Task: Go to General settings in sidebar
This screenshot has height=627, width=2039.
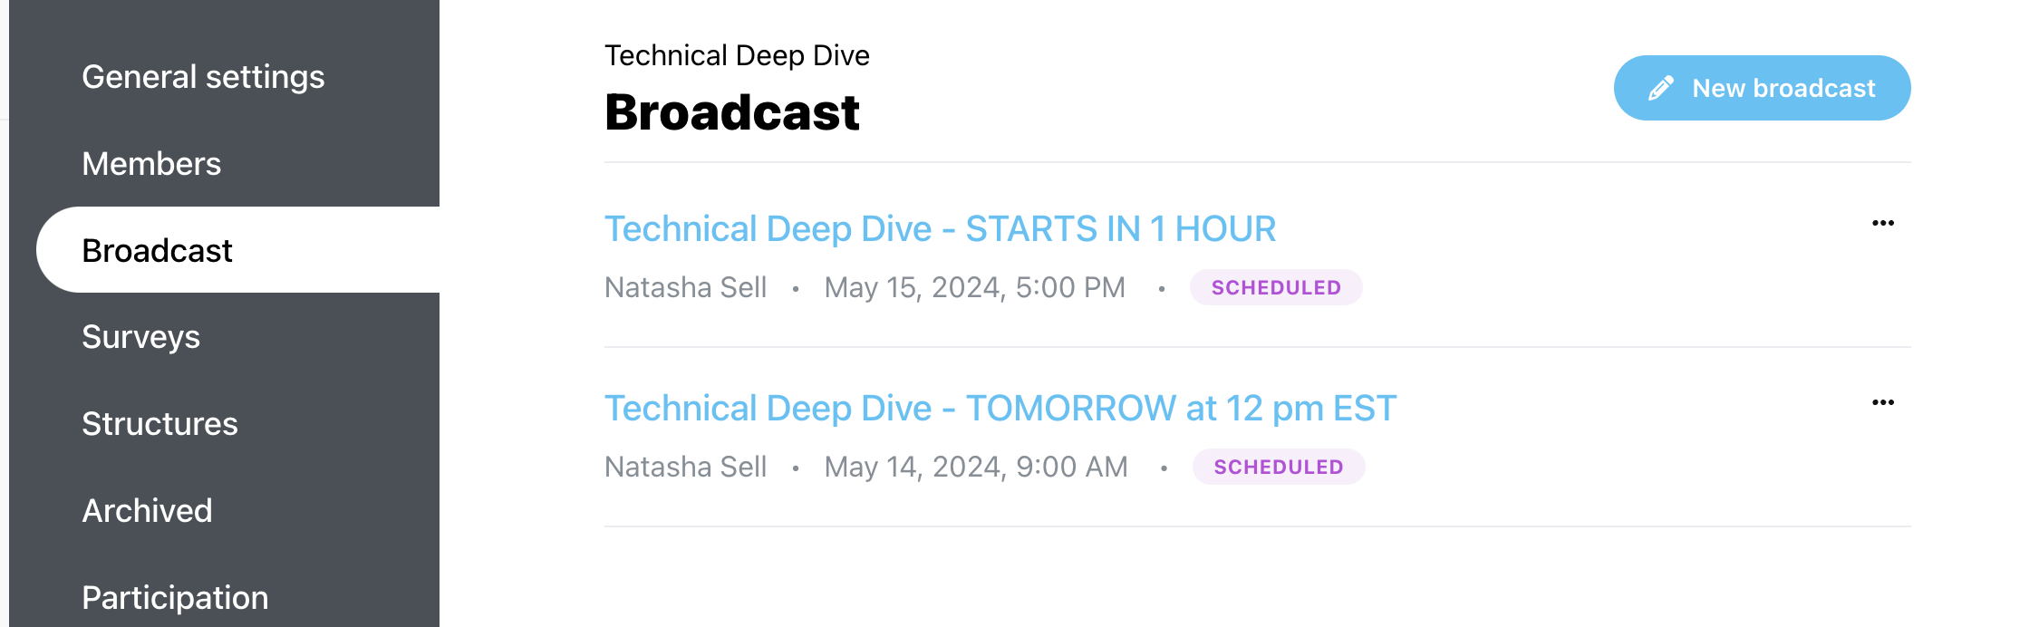Action: pyautogui.click(x=203, y=77)
